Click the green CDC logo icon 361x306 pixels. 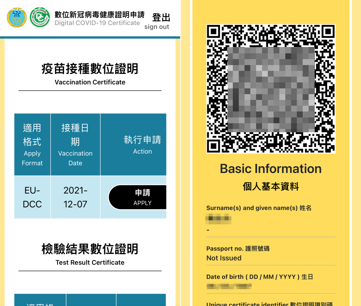pos(40,17)
